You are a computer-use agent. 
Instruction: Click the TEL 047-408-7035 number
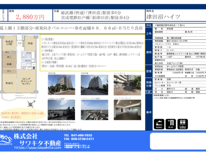(x=78, y=135)
